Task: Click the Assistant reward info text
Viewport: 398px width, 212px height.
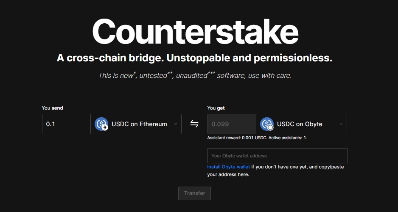Action: tap(257, 138)
